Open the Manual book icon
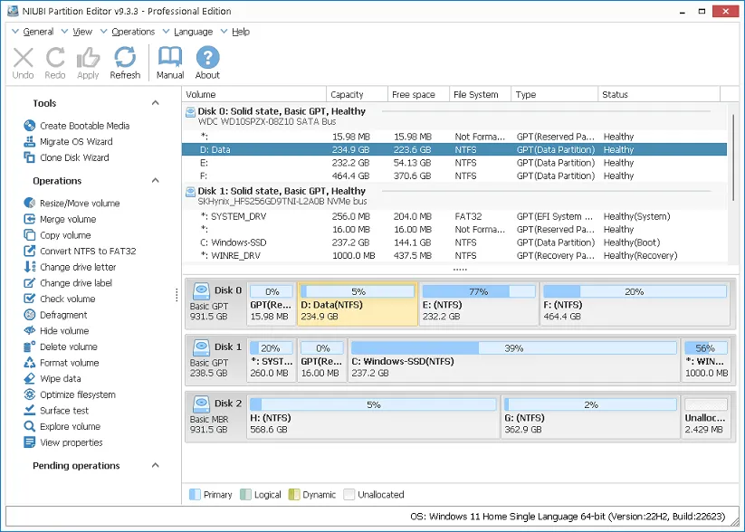Viewport: 745px width, 532px height. pos(170,62)
